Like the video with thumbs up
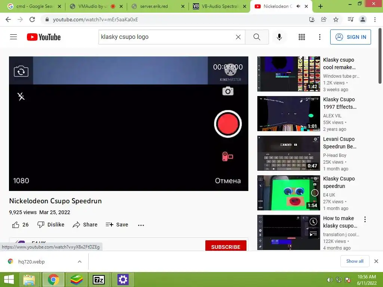 tap(20, 225)
